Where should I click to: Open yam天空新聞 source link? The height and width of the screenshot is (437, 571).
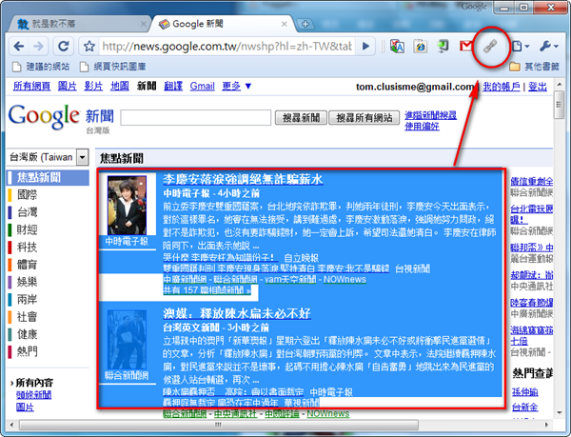click(290, 279)
